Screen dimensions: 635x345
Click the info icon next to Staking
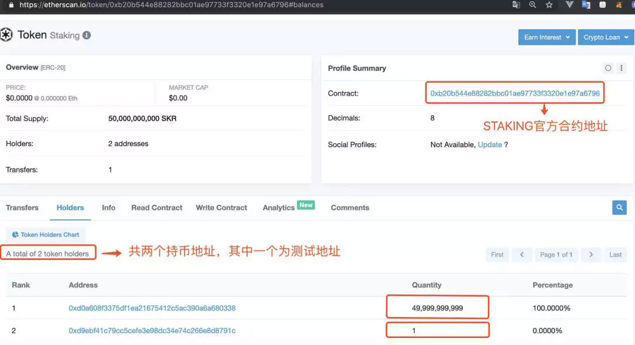point(86,35)
